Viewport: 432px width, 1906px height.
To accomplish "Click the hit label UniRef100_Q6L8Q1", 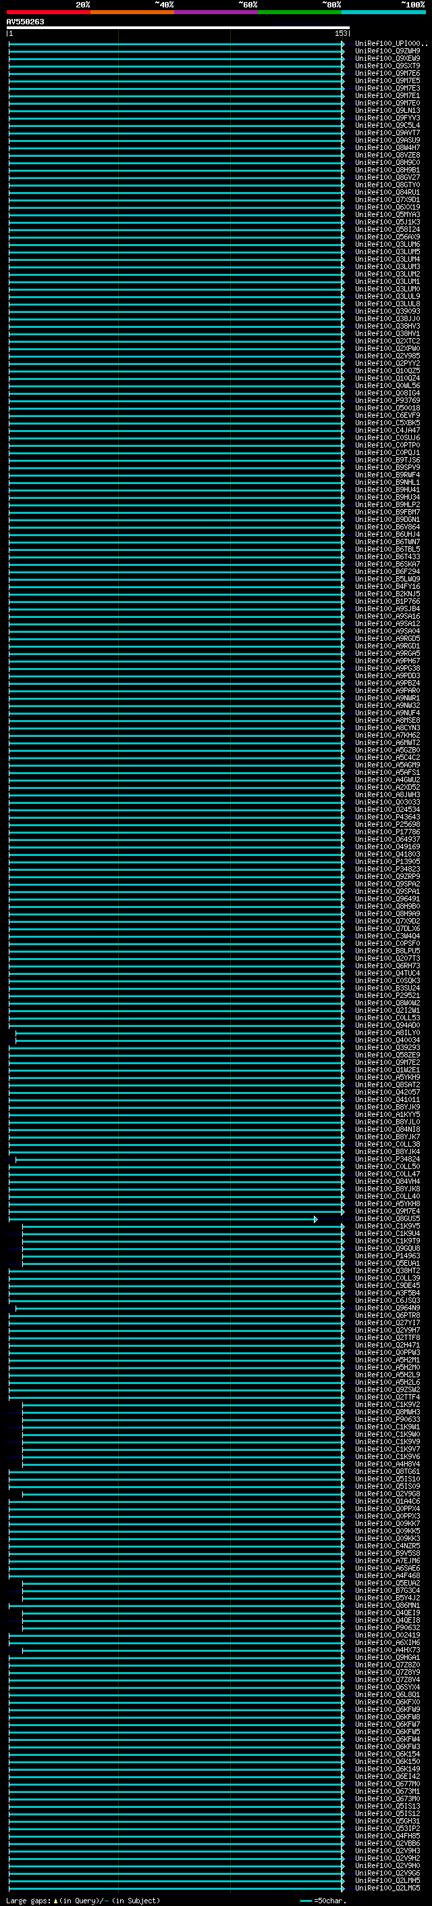I will (387, 1694).
